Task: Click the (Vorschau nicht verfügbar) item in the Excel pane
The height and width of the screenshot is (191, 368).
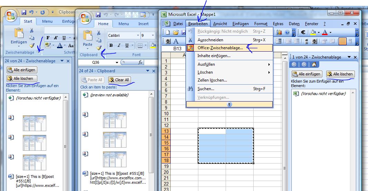Action: [323, 94]
